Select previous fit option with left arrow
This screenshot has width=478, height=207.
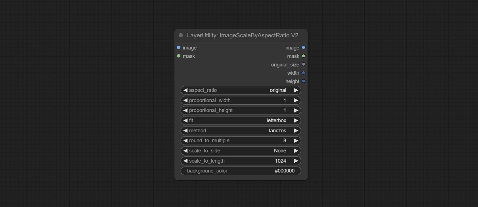(x=185, y=120)
